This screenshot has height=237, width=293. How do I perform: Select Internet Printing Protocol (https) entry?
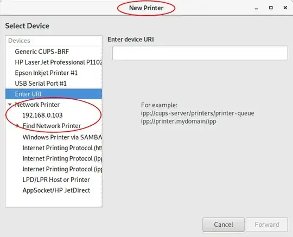(54, 148)
